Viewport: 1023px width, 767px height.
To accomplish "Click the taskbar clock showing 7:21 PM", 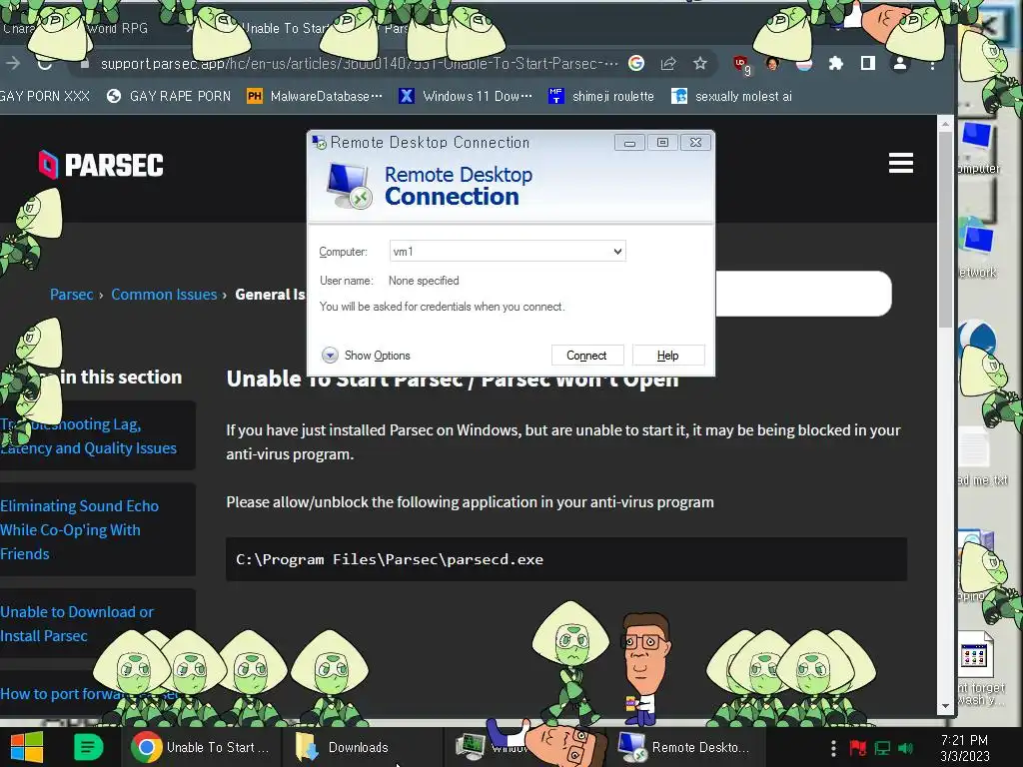I will point(965,748).
